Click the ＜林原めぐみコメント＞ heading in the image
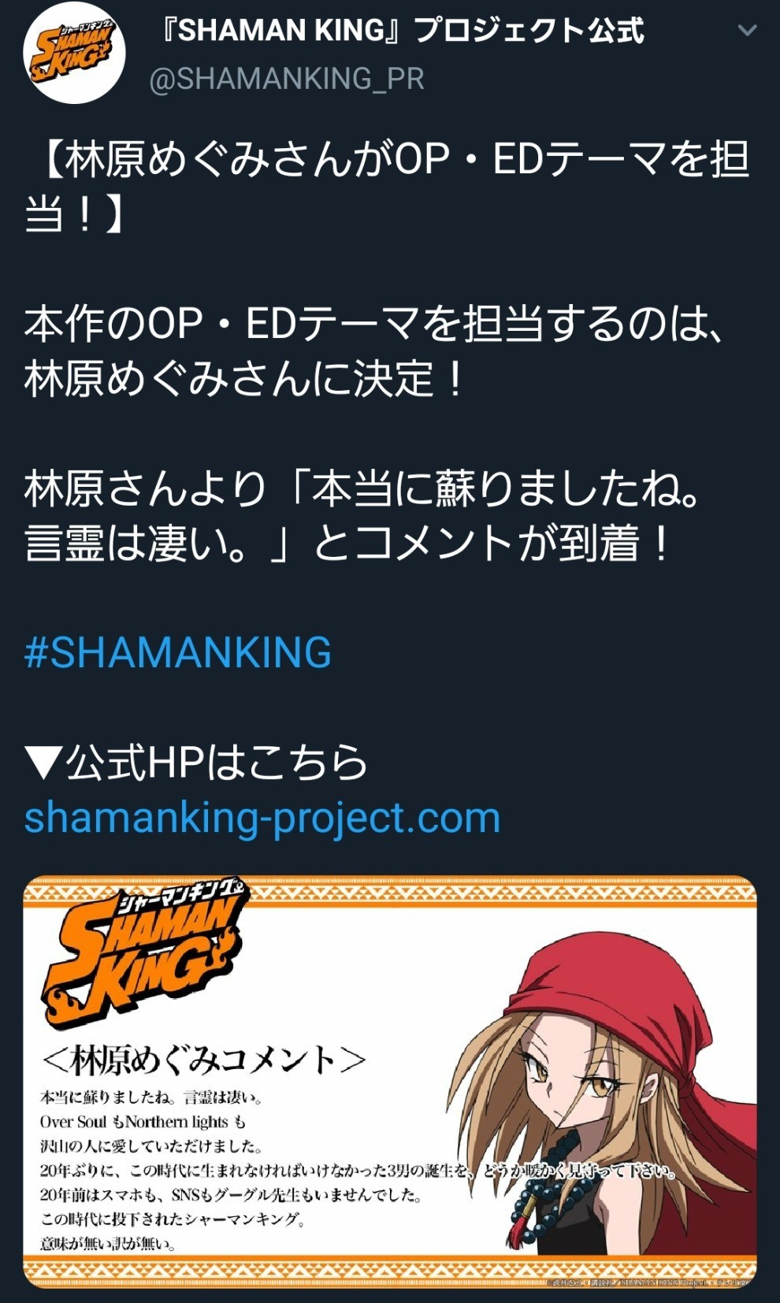 pyautogui.click(x=203, y=1060)
